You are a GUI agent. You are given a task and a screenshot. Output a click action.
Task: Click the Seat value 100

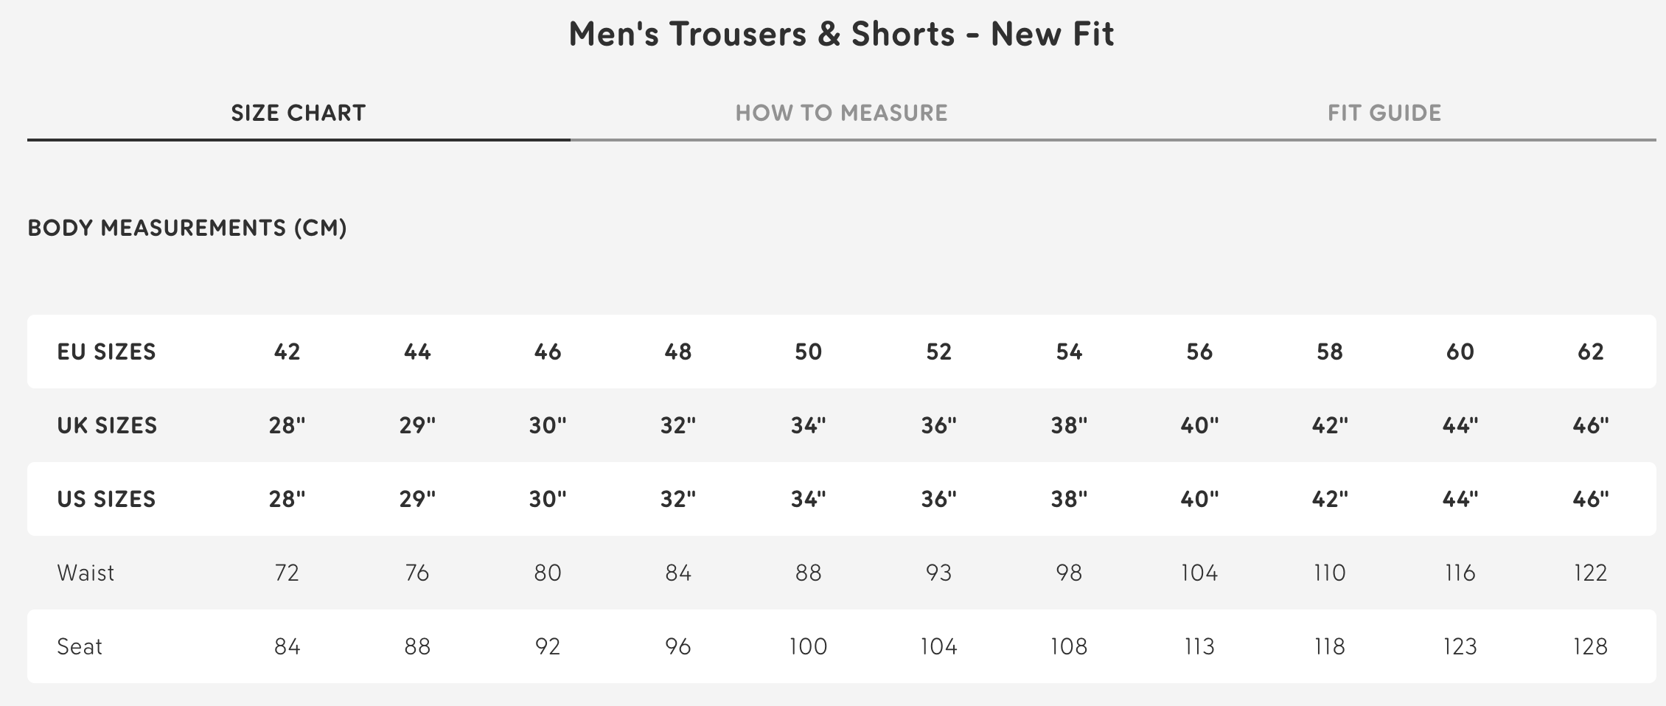pos(808,646)
